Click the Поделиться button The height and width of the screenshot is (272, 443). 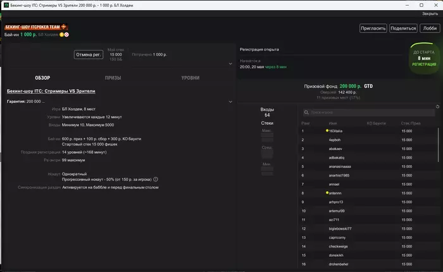403,28
